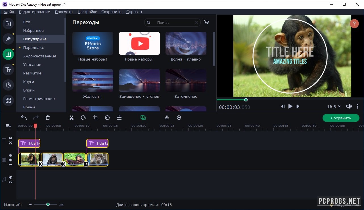
Task: Open the Сохранить menu
Action: coord(111,12)
